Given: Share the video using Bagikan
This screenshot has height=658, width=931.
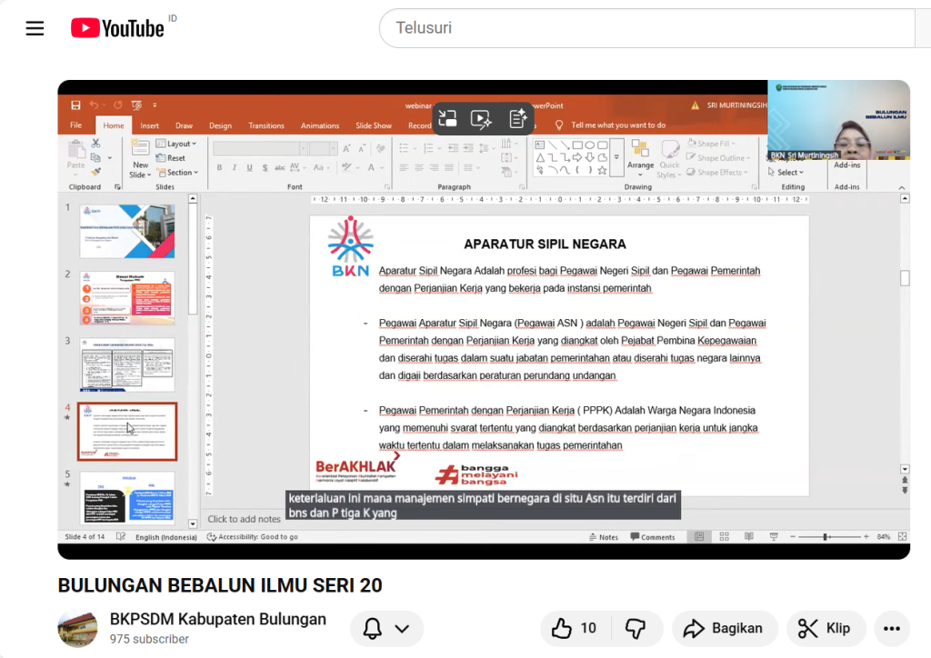Looking at the screenshot, I should (x=724, y=628).
